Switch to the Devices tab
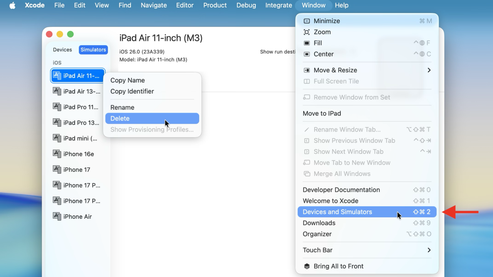 [62, 50]
